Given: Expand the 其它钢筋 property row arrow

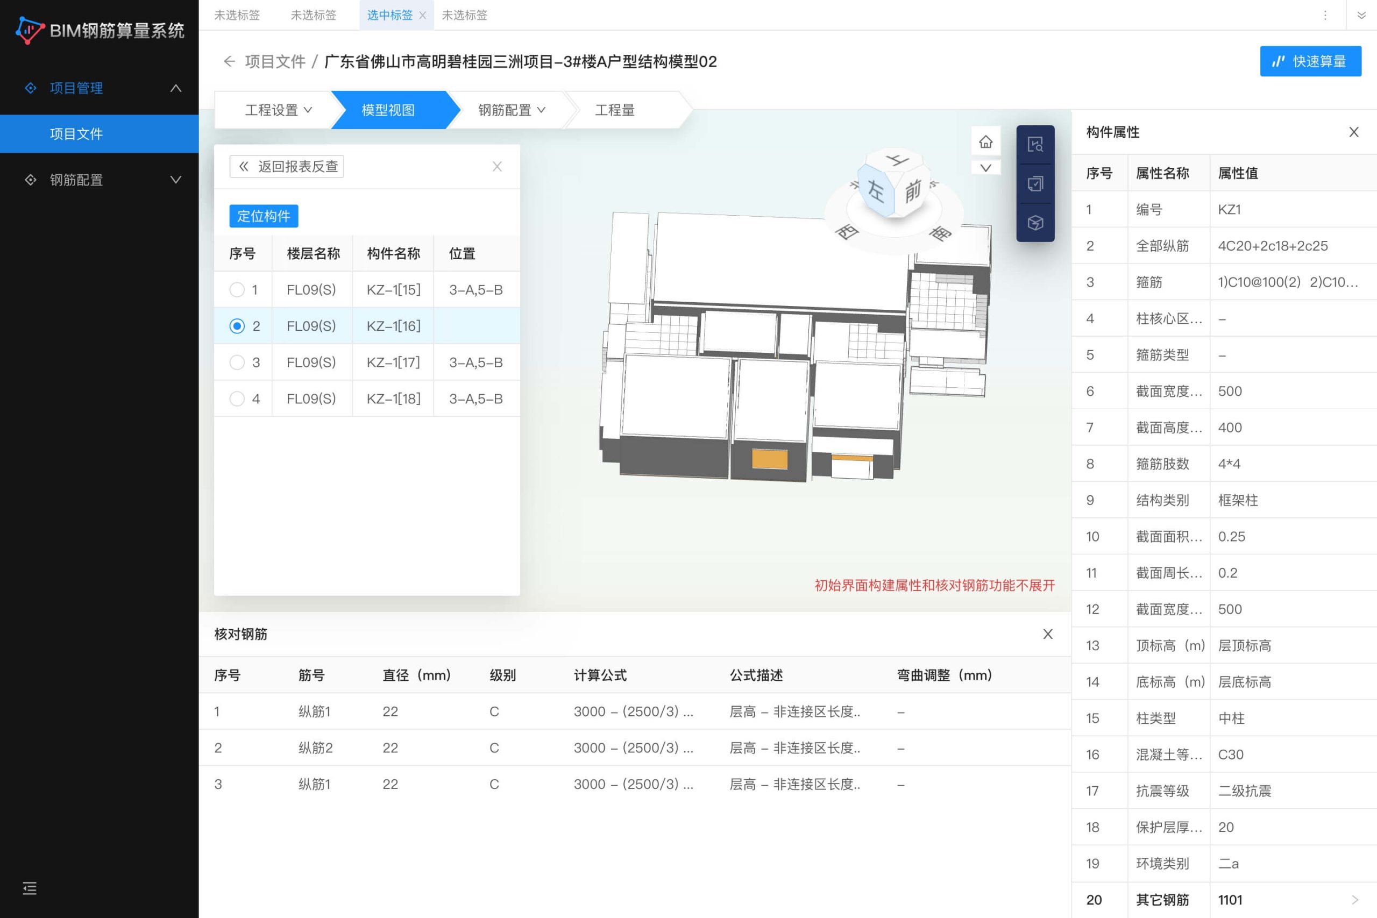Looking at the screenshot, I should 1354,899.
